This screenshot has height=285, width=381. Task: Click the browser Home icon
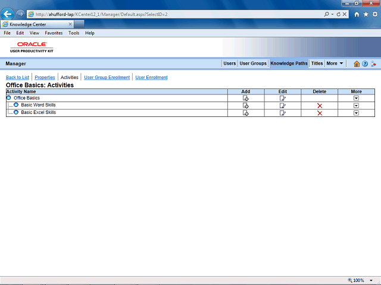click(357, 14)
